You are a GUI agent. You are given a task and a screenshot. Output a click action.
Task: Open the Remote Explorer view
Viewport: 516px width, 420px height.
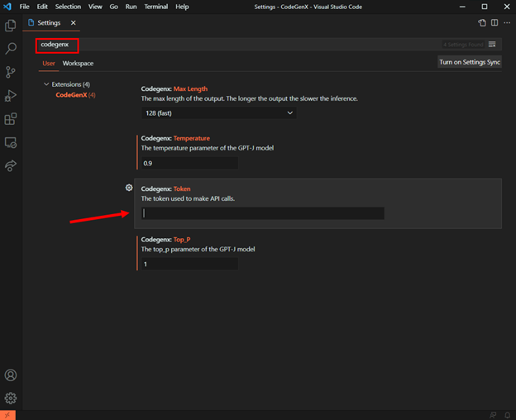[x=11, y=142]
